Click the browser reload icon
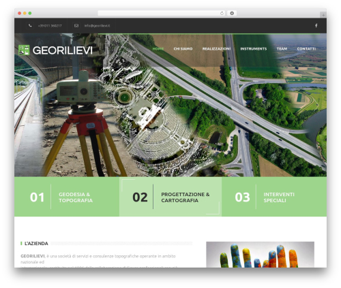 pyautogui.click(x=222, y=13)
